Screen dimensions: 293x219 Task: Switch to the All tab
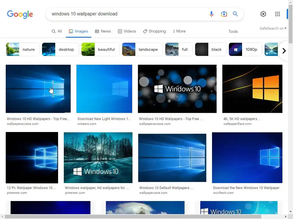point(57,31)
